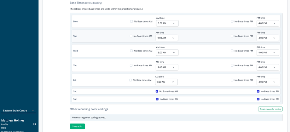Tick No Base times AM for Friday
The width and height of the screenshot is (290, 132).
coord(130,80)
